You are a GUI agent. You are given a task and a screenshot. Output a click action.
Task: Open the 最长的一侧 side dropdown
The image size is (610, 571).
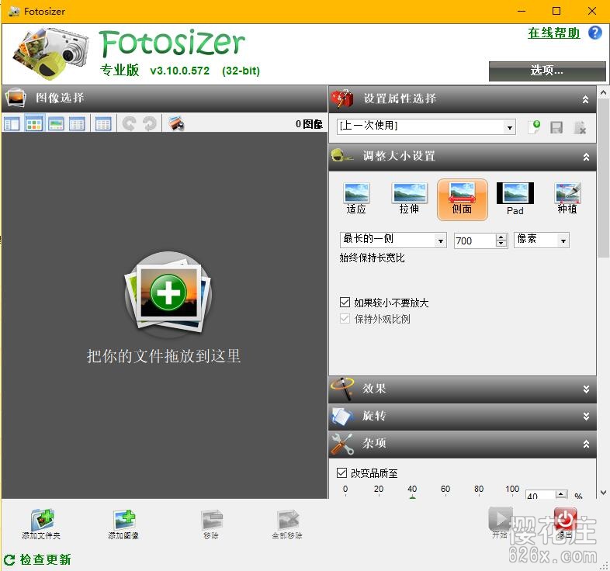pos(440,241)
